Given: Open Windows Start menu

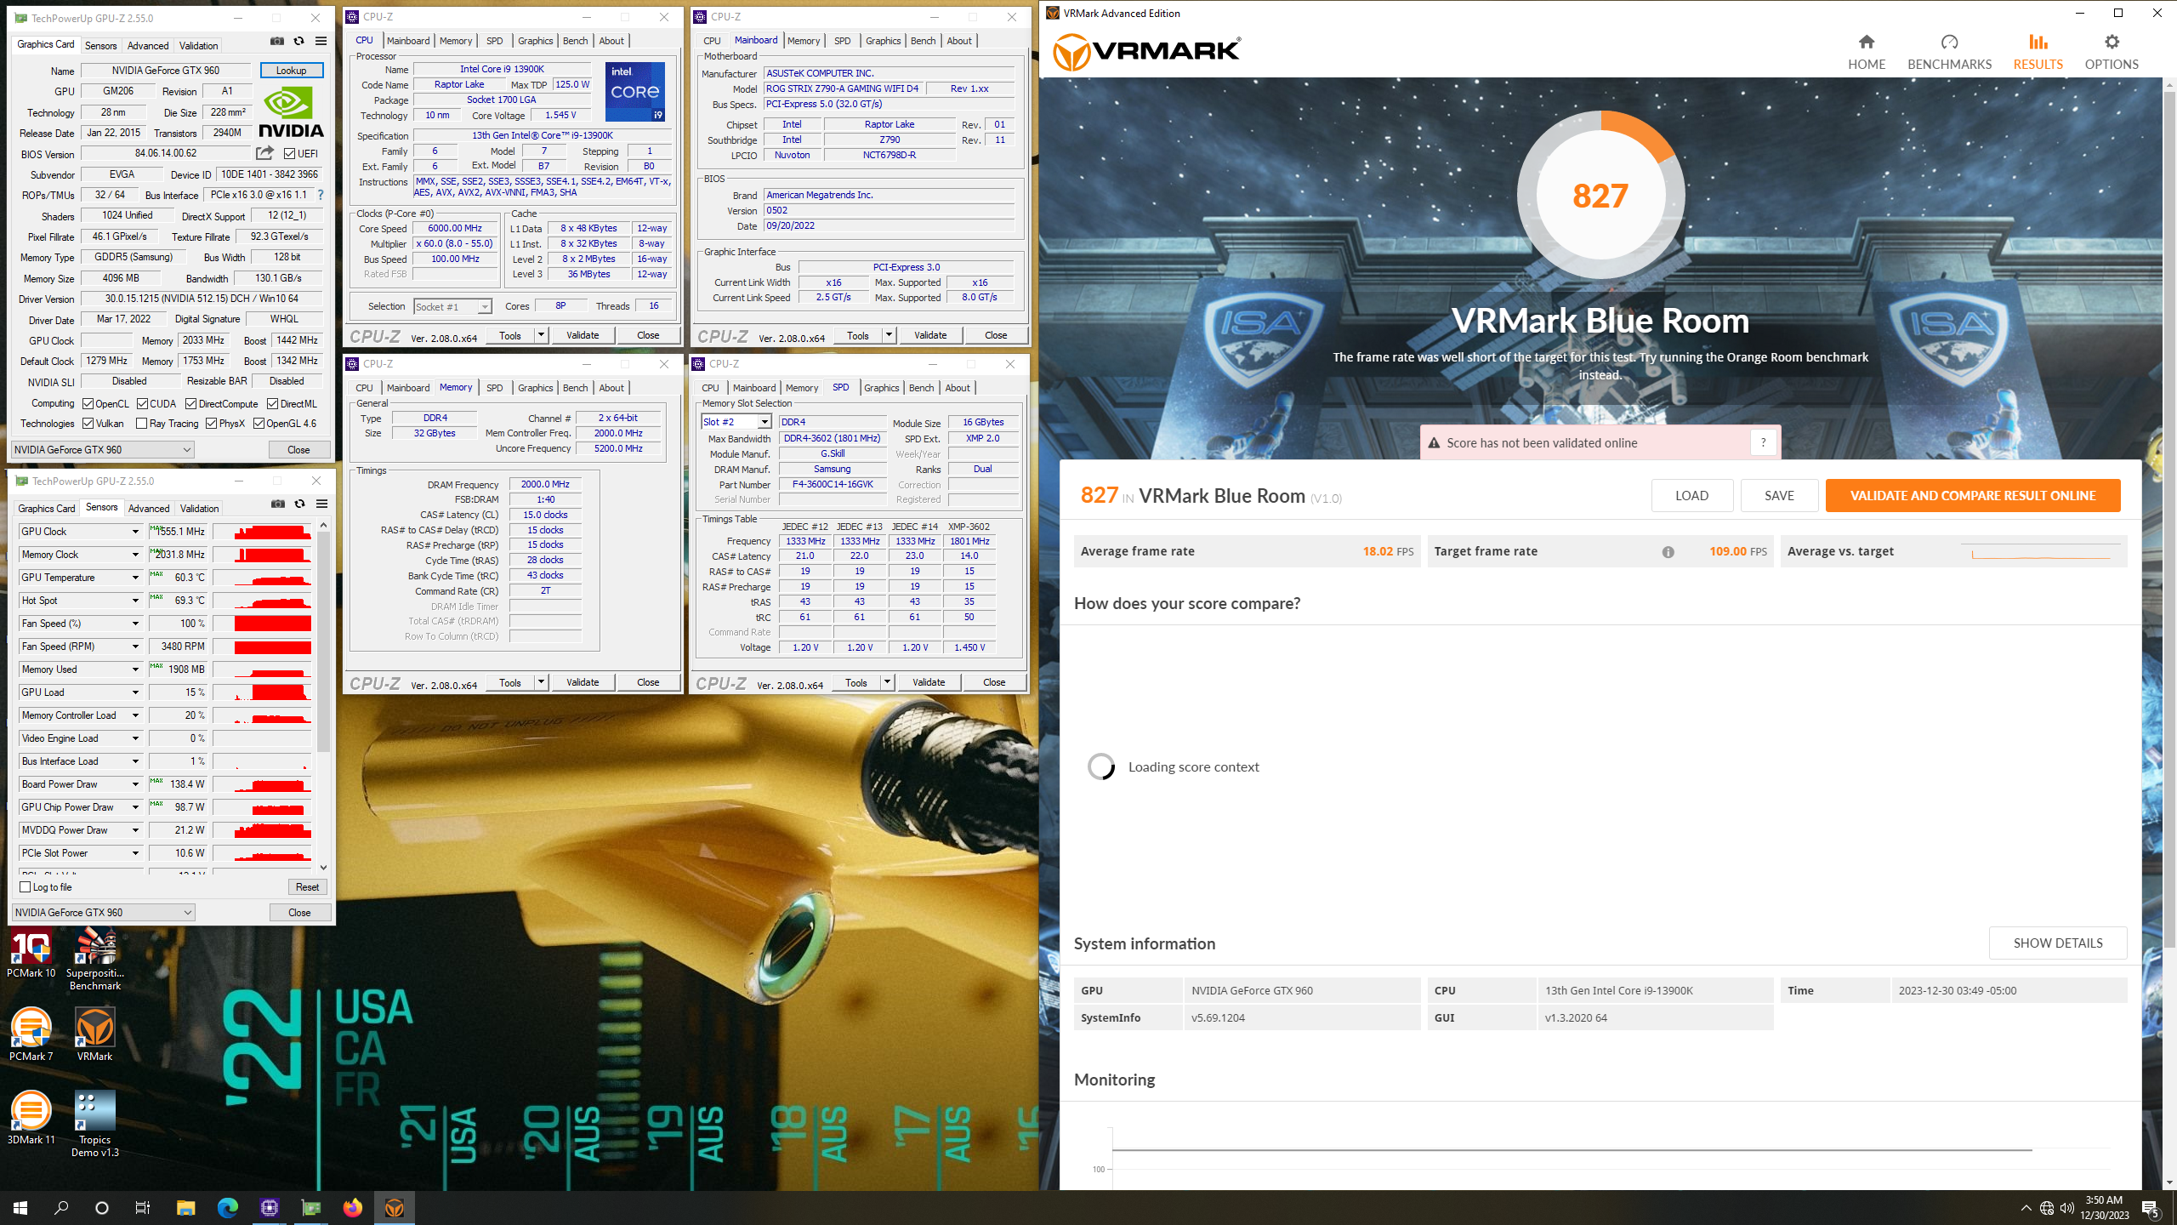Looking at the screenshot, I should coord(20,1207).
